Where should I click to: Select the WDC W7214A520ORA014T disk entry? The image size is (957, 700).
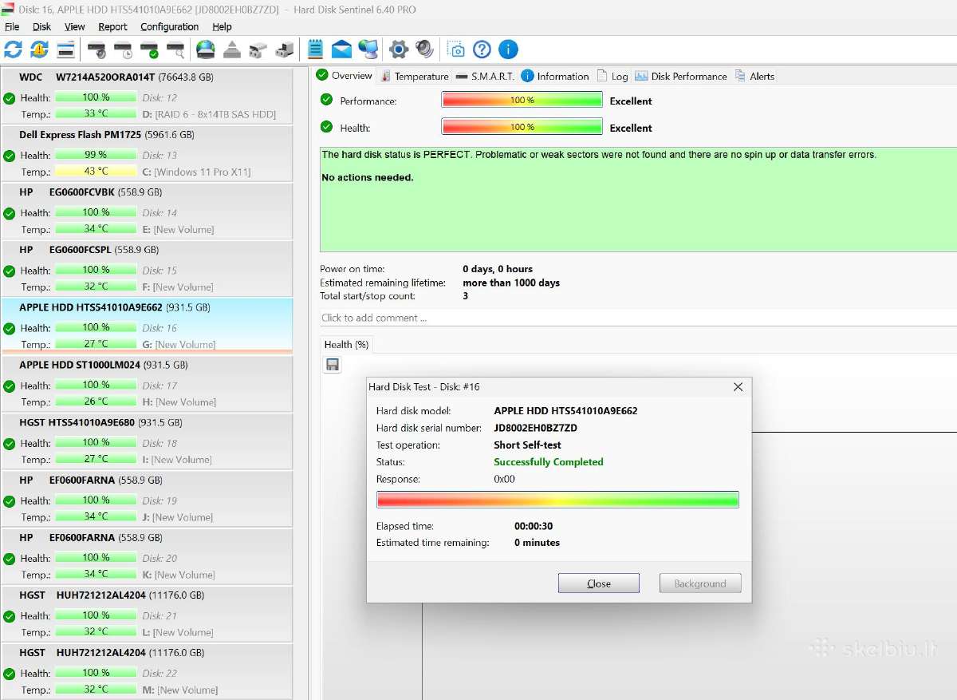pos(147,95)
